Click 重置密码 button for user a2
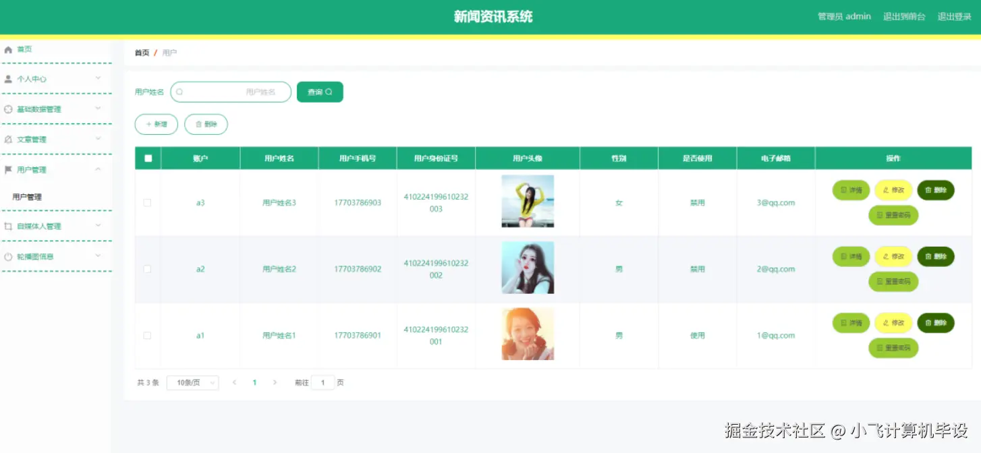This screenshot has width=981, height=453. (893, 282)
